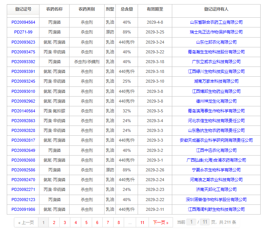Open holder 深圳诺普信作物科学股份有限公司
The height and width of the screenshot is (233, 261).
coord(216,200)
